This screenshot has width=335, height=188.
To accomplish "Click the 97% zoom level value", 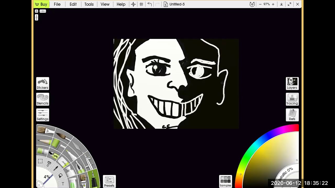I will click(266, 4).
